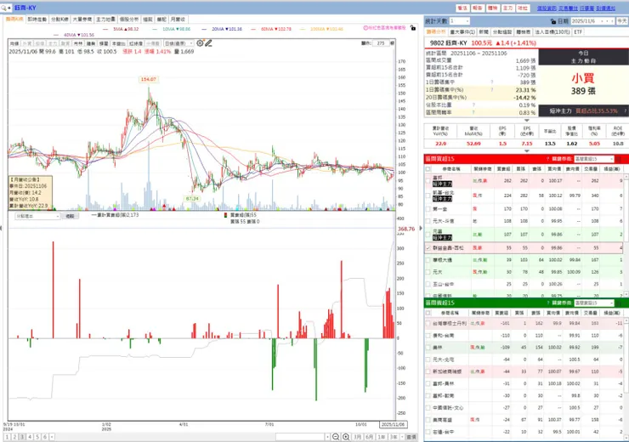The height and width of the screenshot is (442, 629).
Task: Toggle the lock icon above the chart
Action: (x=413, y=28)
